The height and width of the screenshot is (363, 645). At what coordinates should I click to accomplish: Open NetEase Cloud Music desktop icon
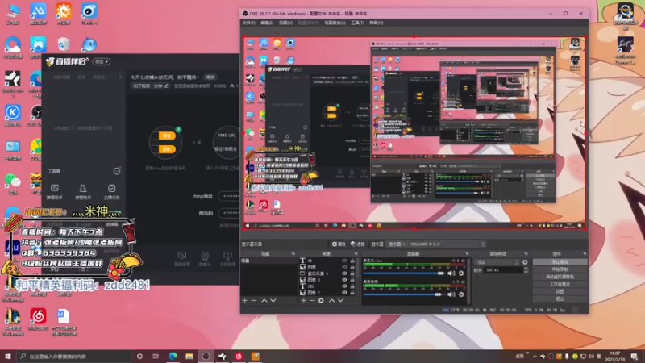38,321
